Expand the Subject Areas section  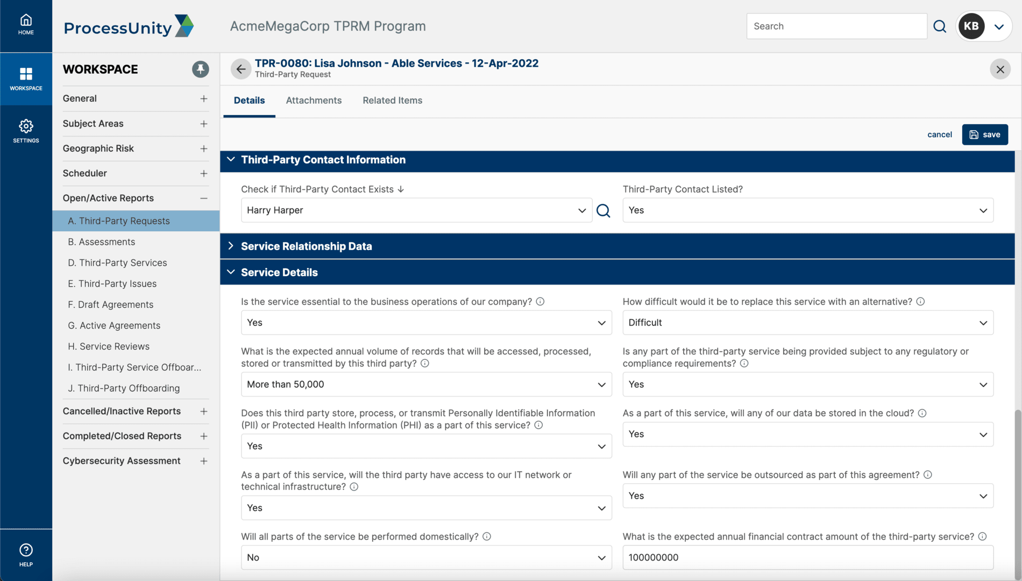point(203,124)
